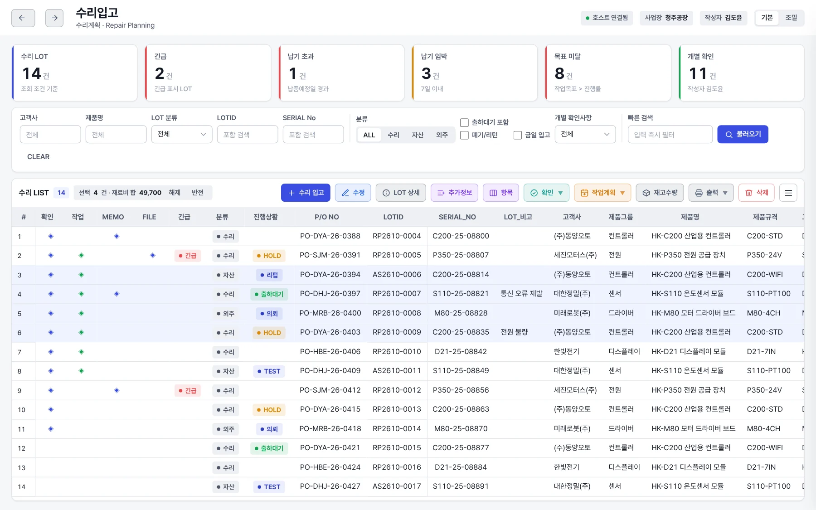Switch to 조밀 density view
This screenshot has width=816, height=510.
791,18
